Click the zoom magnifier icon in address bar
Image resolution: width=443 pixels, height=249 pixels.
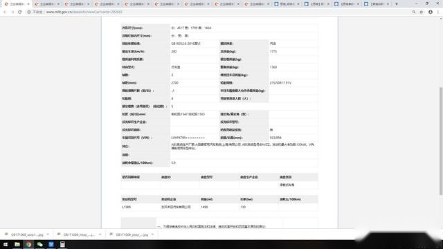(414, 12)
